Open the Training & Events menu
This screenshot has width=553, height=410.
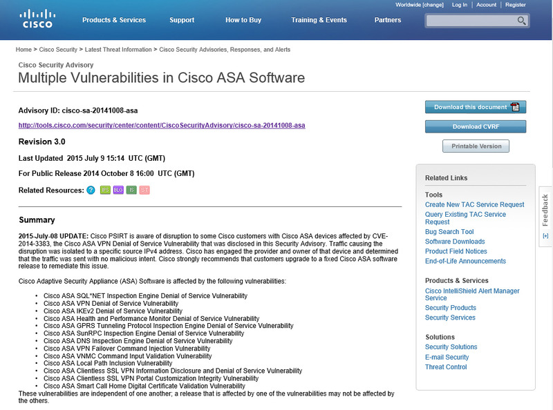pos(319,20)
